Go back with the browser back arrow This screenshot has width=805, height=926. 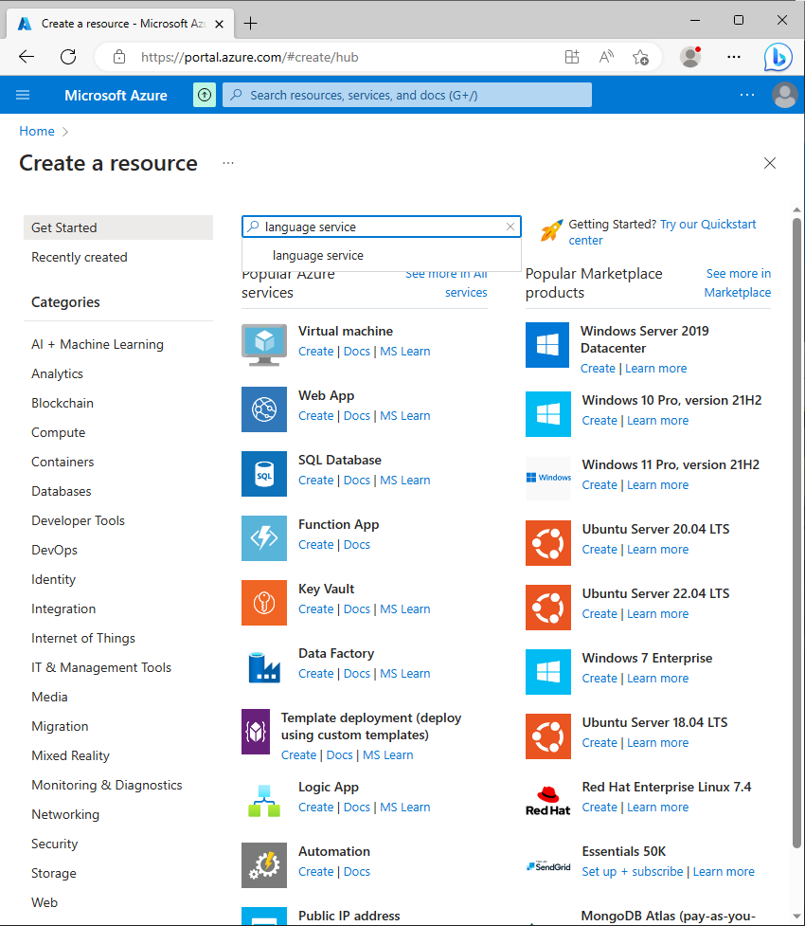tap(27, 57)
